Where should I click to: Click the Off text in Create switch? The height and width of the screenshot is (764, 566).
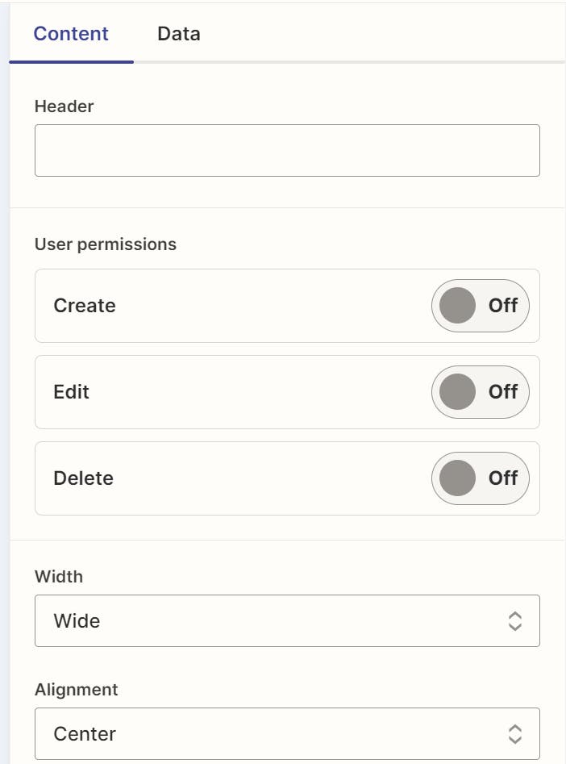(x=503, y=306)
